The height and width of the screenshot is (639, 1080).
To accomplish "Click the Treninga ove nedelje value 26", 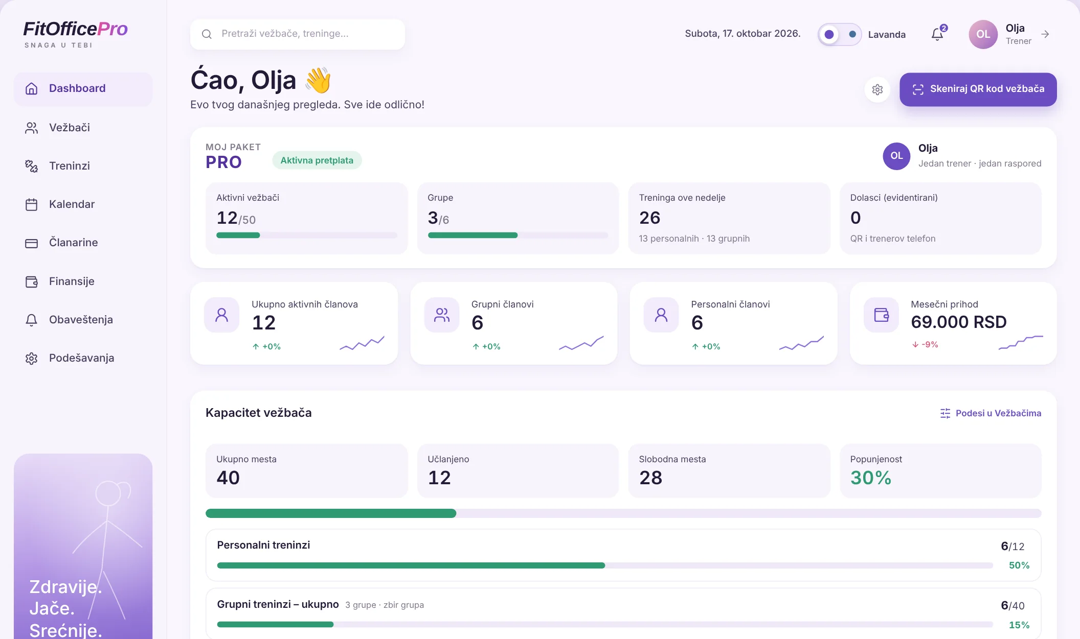I will click(x=649, y=218).
